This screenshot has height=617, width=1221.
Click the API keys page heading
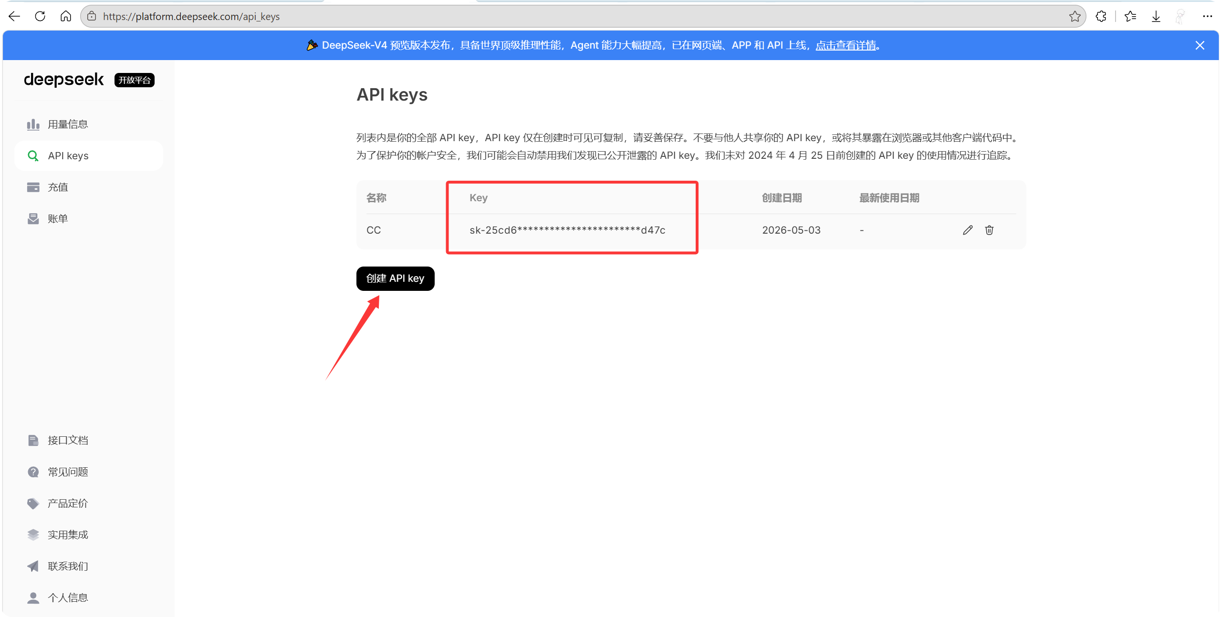[392, 95]
